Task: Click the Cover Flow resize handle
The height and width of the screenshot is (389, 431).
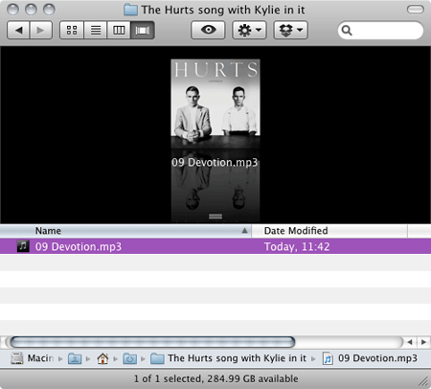Action: (x=215, y=217)
